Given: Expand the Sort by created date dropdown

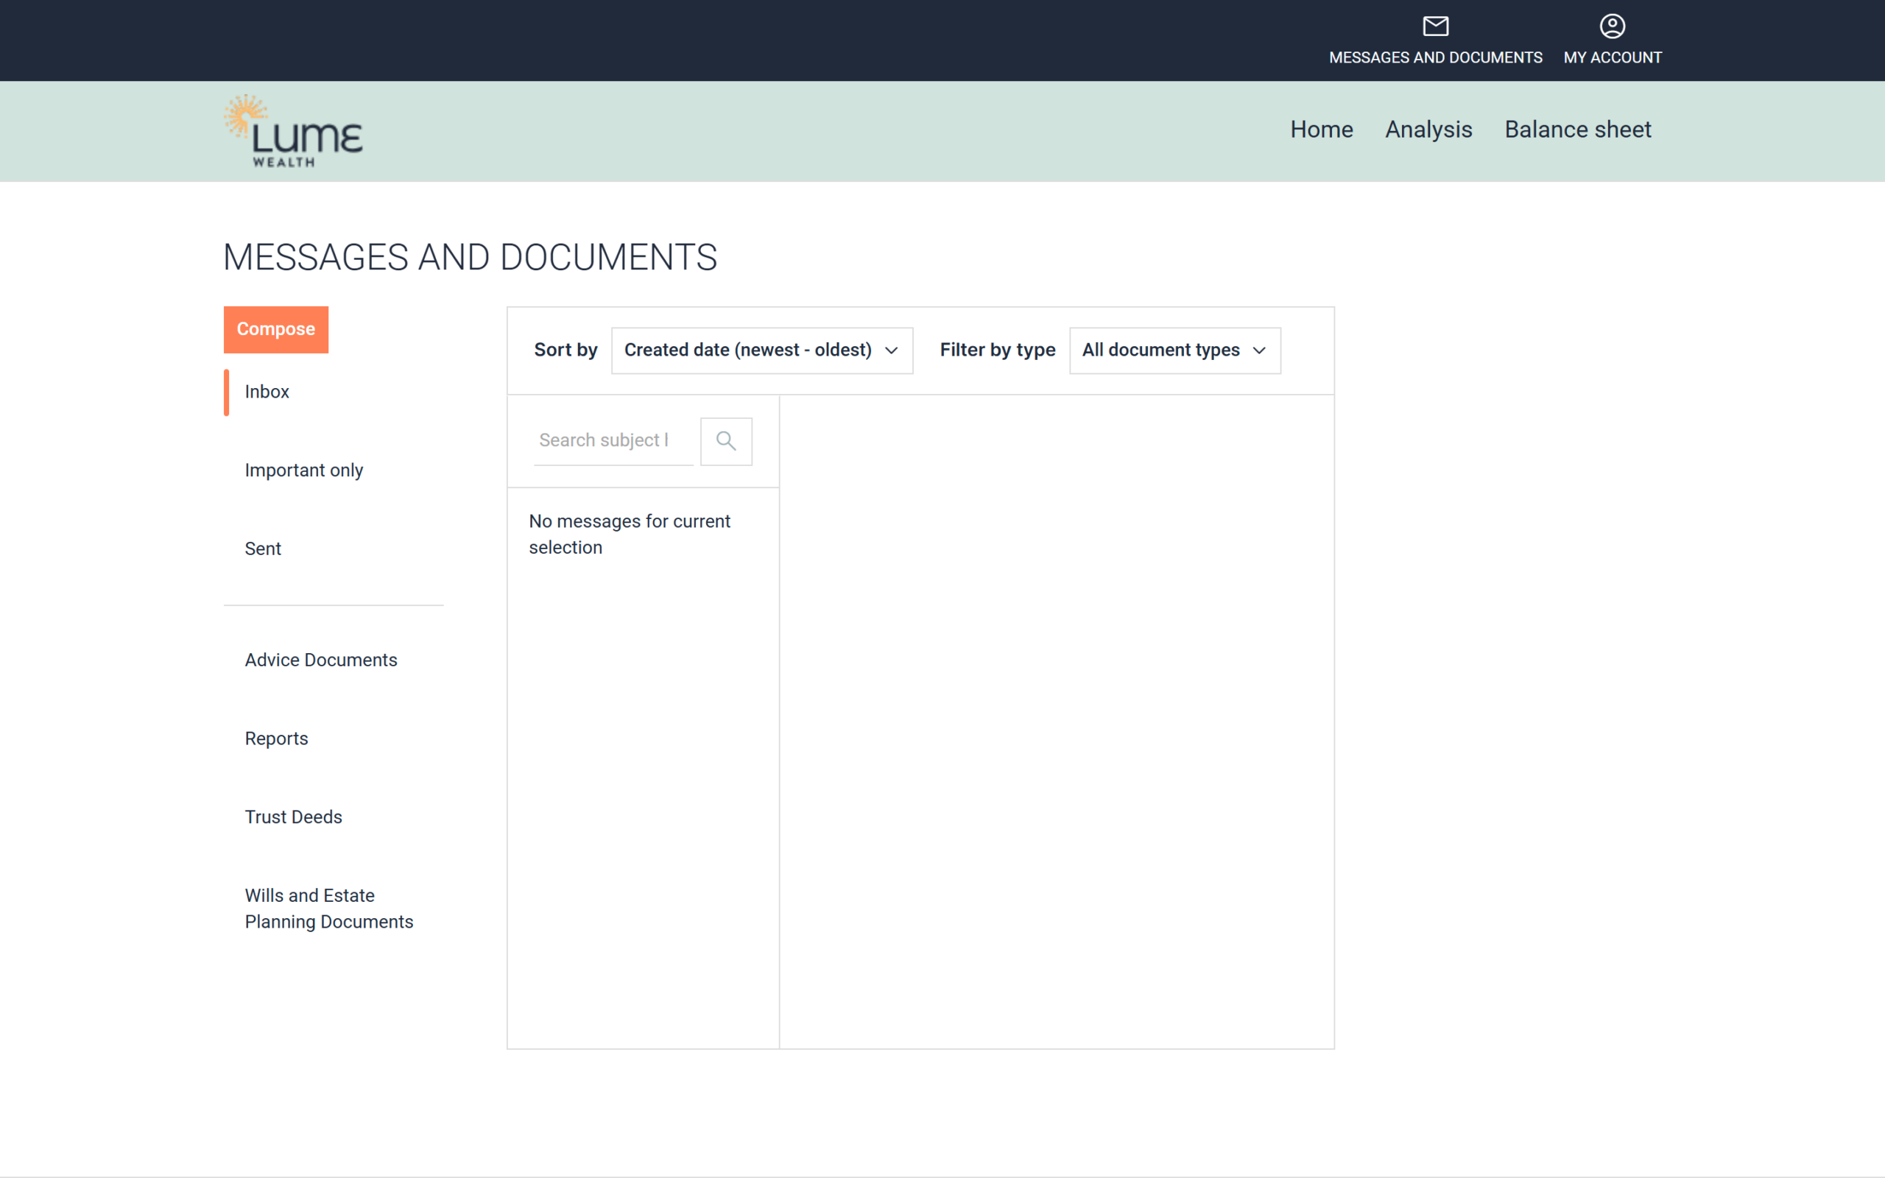Looking at the screenshot, I should [x=748, y=350].
